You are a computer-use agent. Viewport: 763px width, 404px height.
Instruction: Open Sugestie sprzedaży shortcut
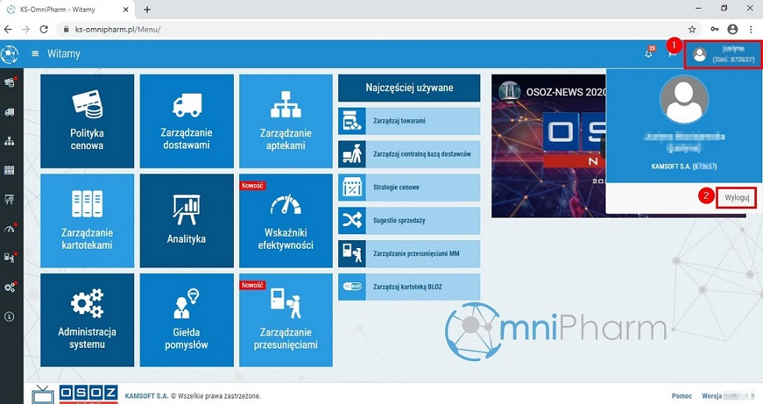pos(409,221)
